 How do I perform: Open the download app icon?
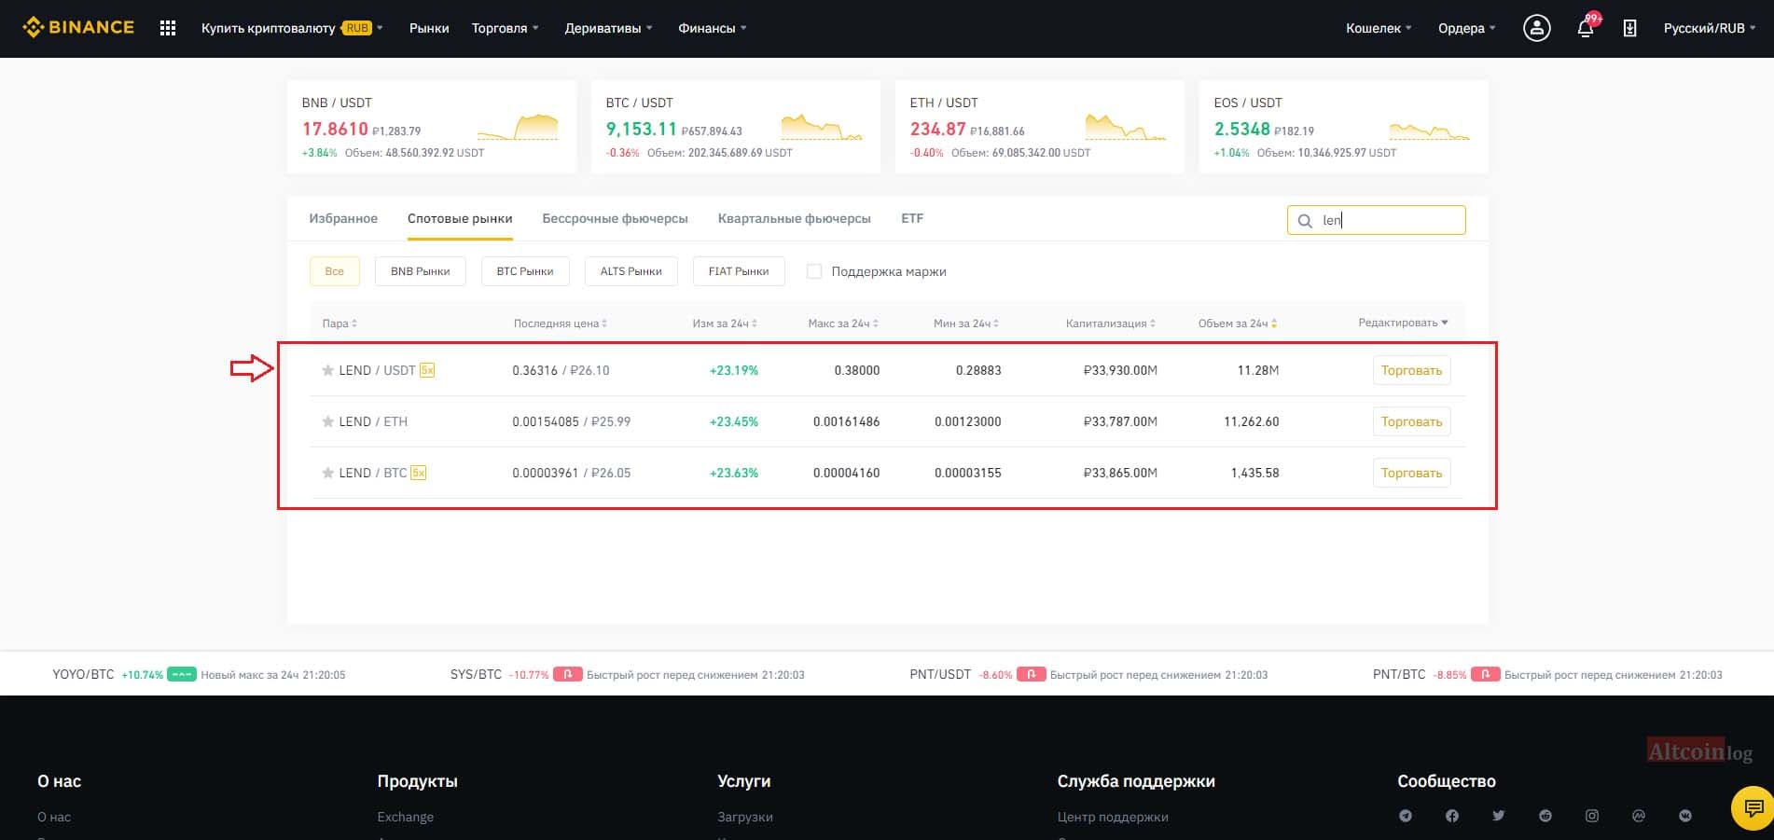1629,28
